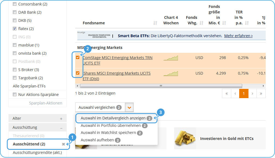The width and height of the screenshot is (275, 158).
Task: Tick the maxblue (1) checkbox
Action: click(x=15, y=45)
